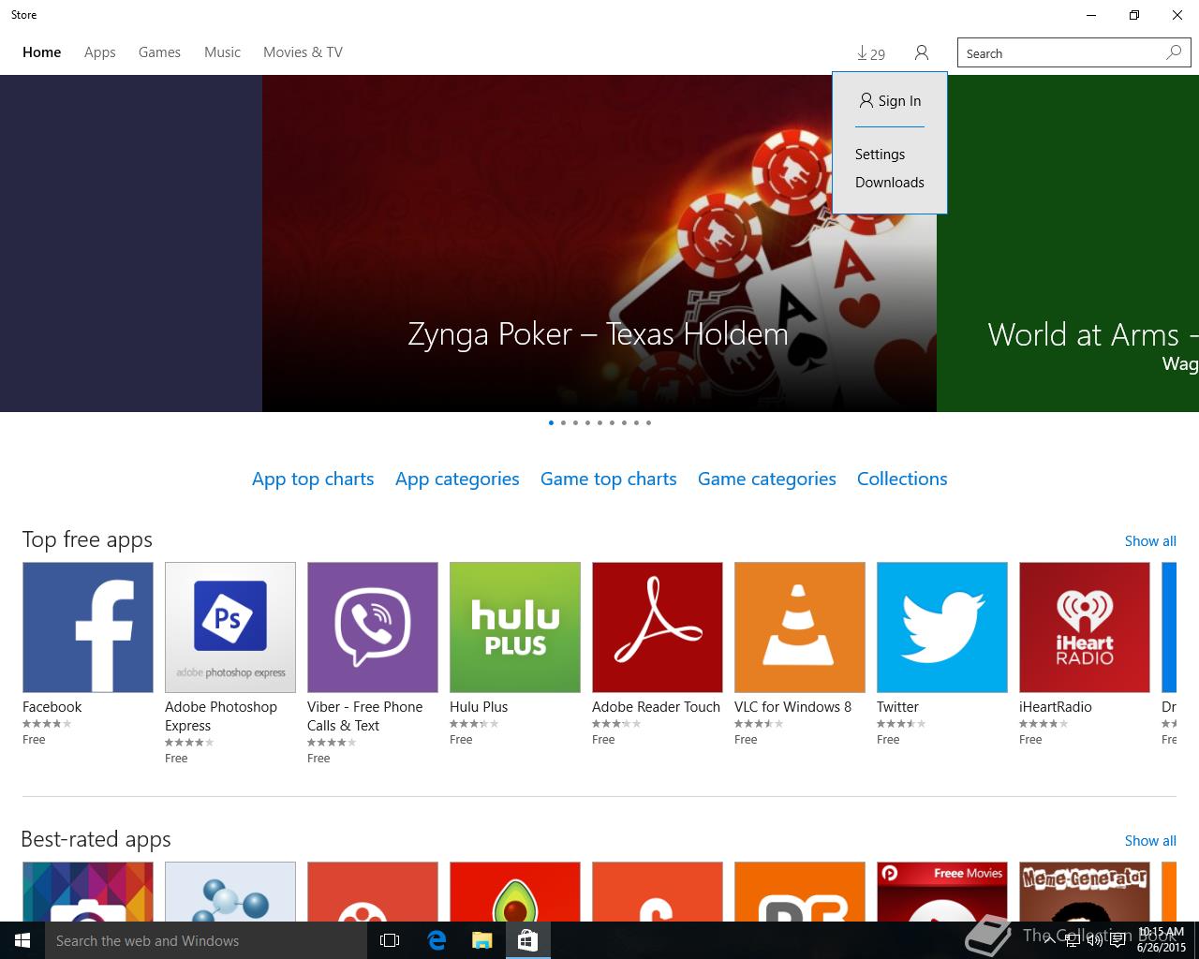The height and width of the screenshot is (959, 1199).
Task: Open the molecule app tile in Best-rated
Action: coord(230,892)
